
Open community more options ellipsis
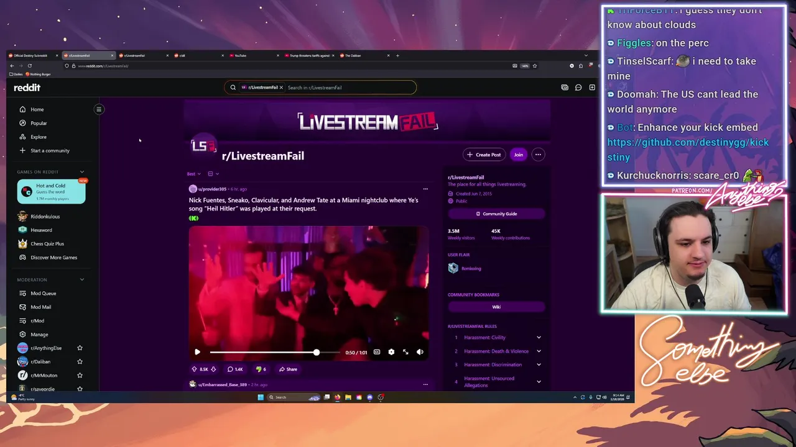(x=538, y=155)
